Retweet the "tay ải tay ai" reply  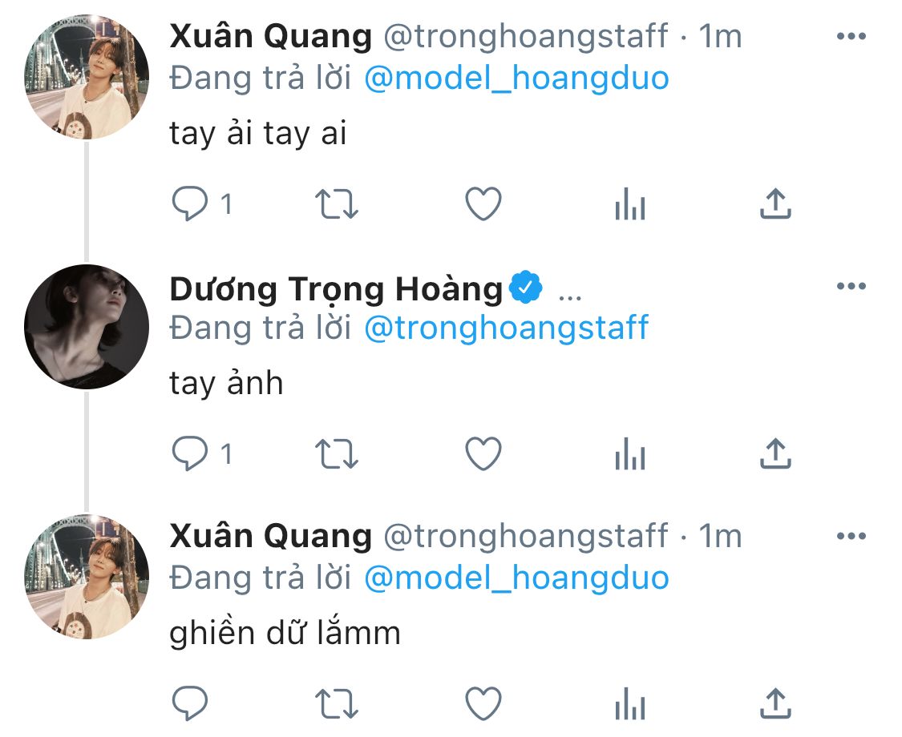(337, 204)
